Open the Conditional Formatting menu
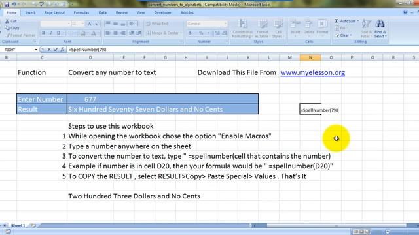419x235 pixels. pos(242,29)
